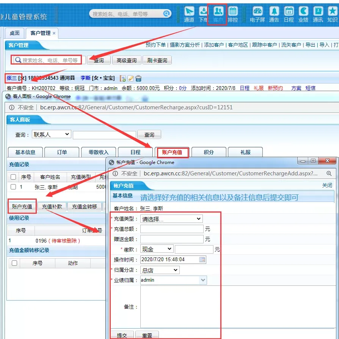
Task: Select the 账户充值 tab
Action: [172, 152]
